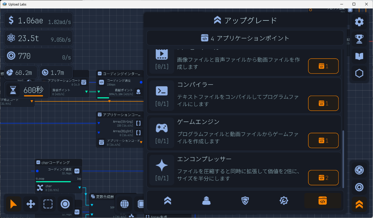
Task: Click the hourglass timer icon
Action: (x=13, y=90)
